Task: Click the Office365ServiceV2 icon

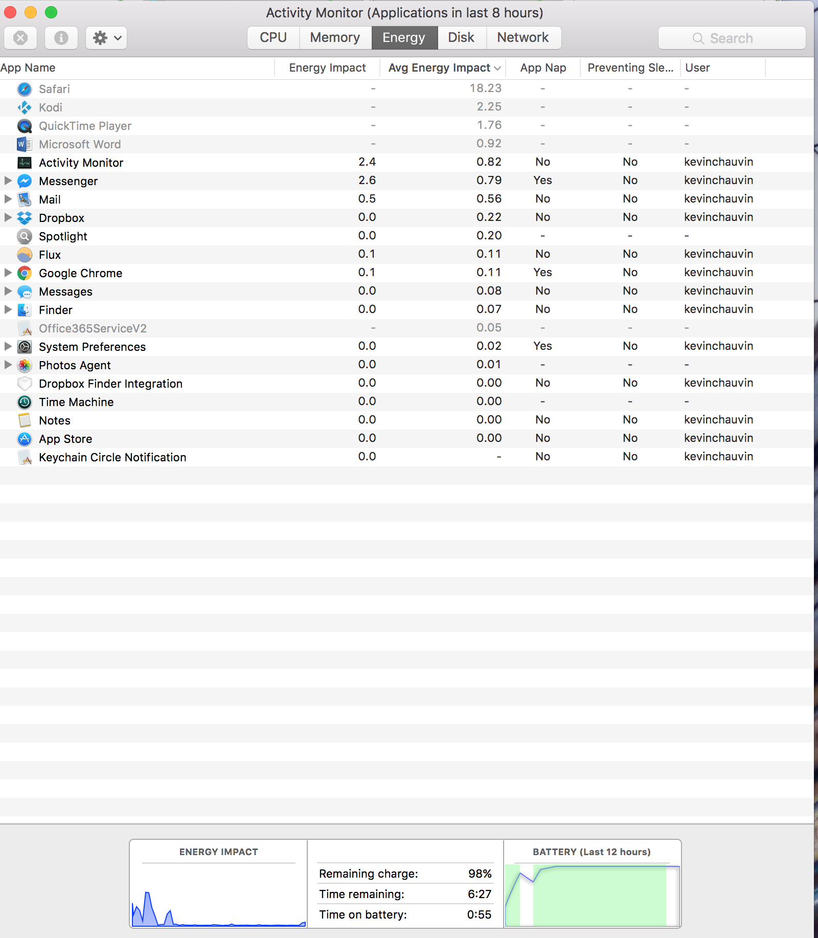Action: coord(25,328)
